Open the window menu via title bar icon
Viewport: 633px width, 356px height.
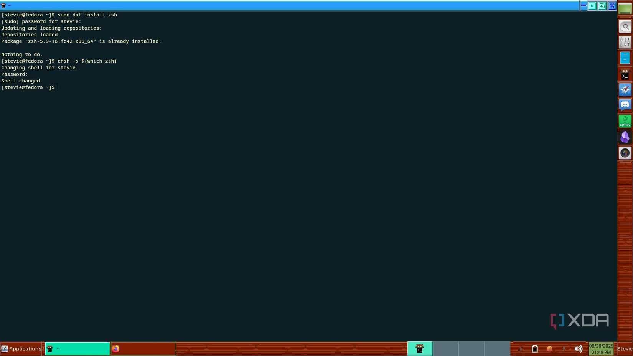pyautogui.click(x=3, y=5)
